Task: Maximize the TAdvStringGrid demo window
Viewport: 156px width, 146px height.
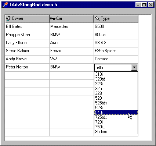Action: [144, 5]
